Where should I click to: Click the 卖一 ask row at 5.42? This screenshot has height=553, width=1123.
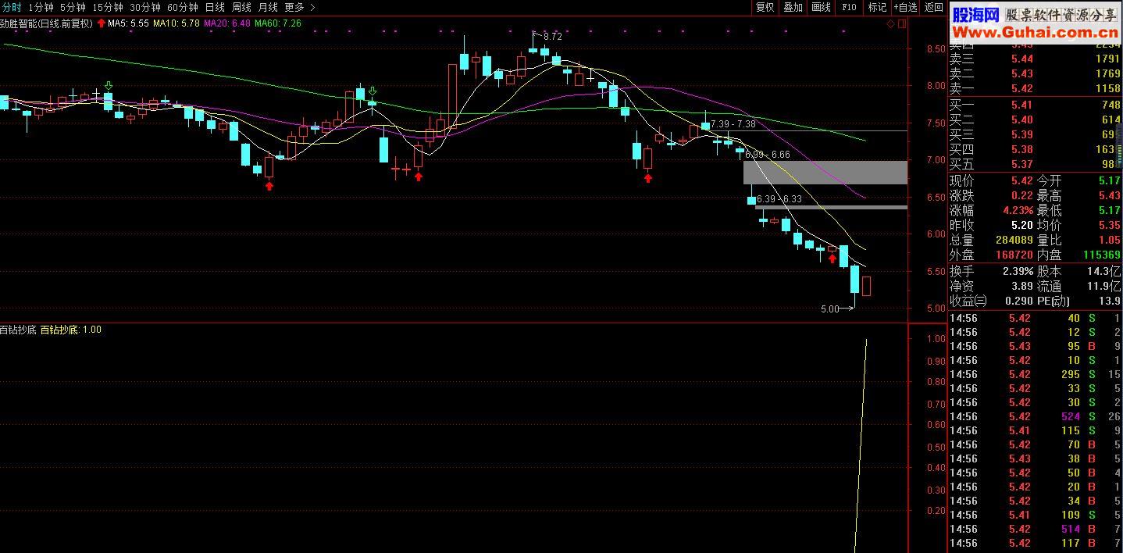pyautogui.click(x=1035, y=88)
